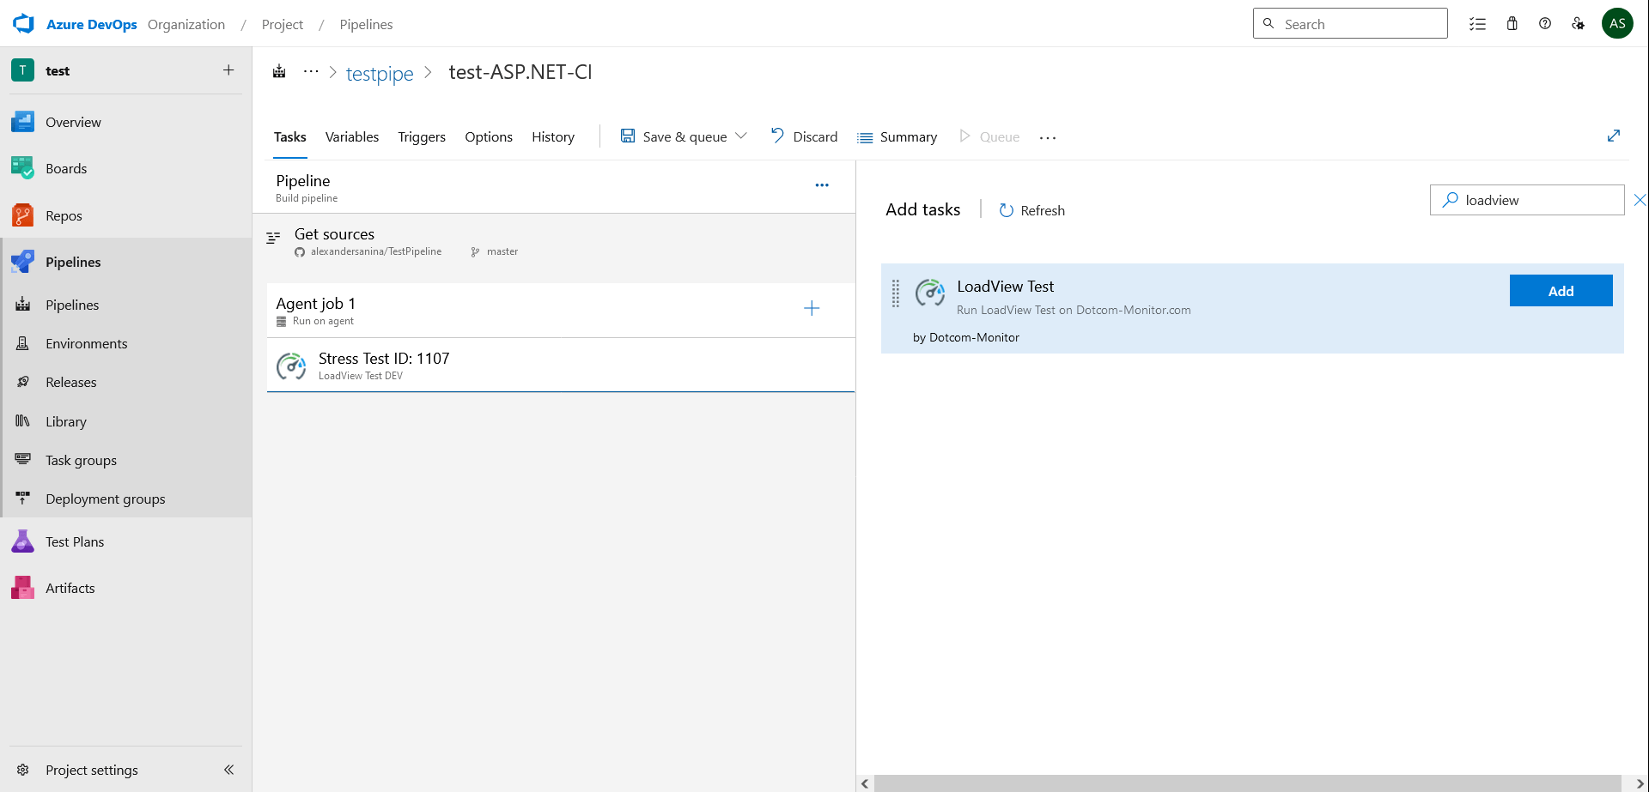Click the toolbar more actions ellipsis
Viewport: 1649px width, 792px height.
1048,137
